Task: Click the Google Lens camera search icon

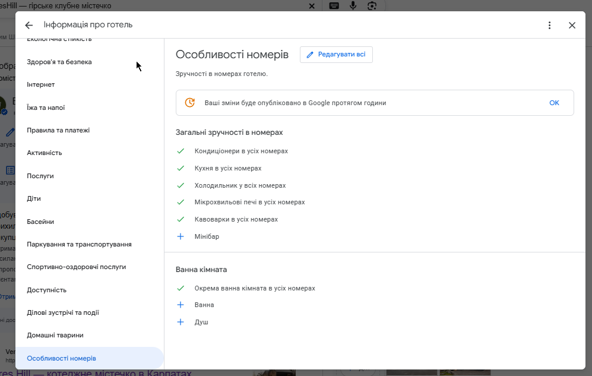Action: coord(372,6)
